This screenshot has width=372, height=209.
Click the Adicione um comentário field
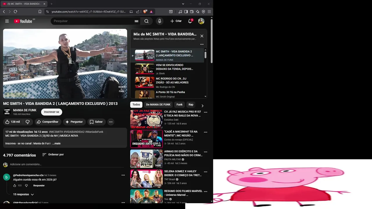pyautogui.click(x=67, y=164)
